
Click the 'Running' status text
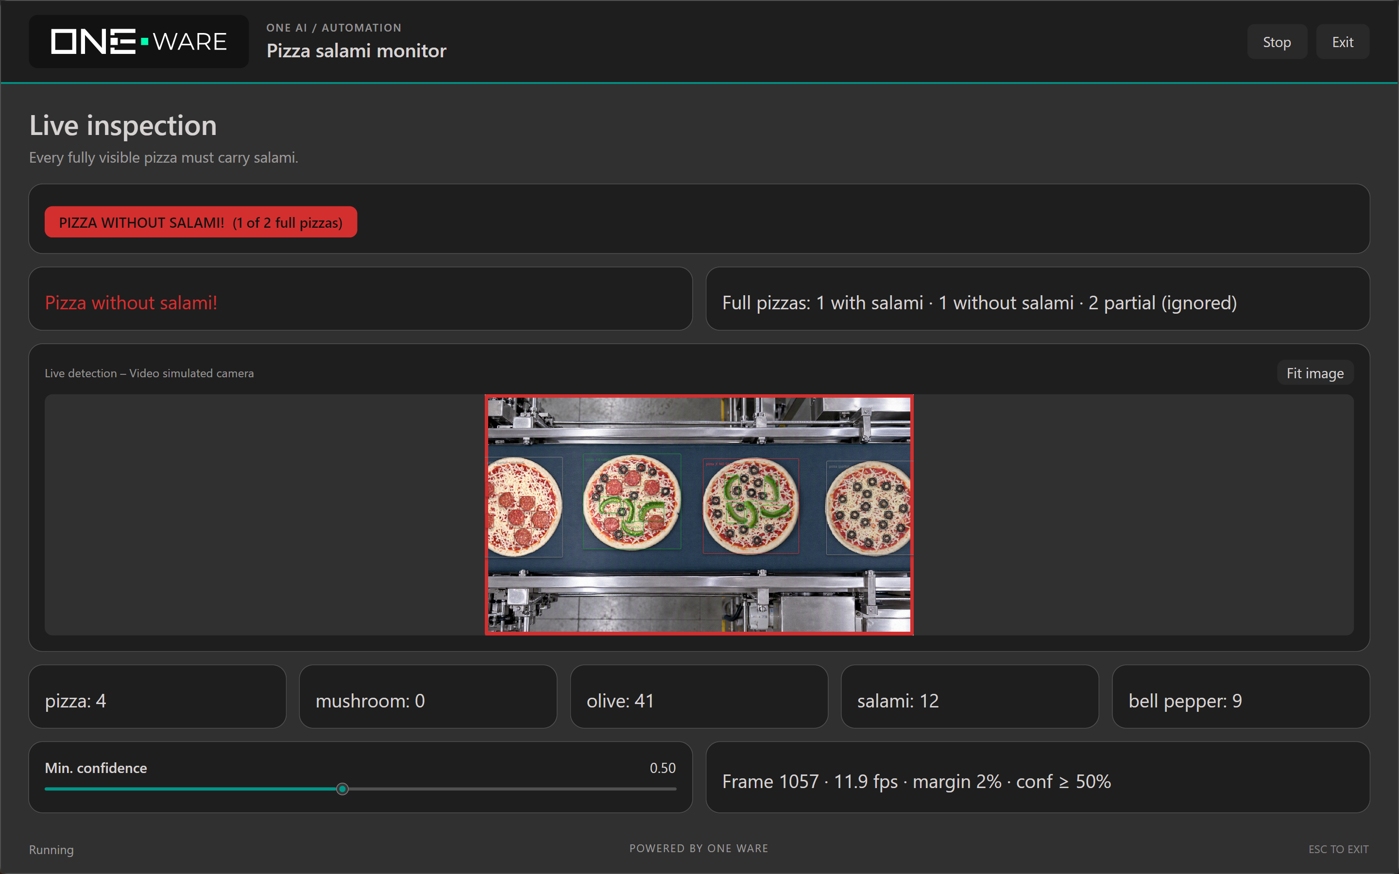(x=51, y=850)
